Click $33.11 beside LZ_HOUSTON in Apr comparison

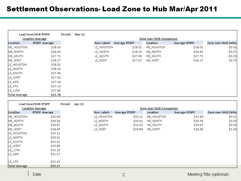pyautogui.click(x=138, y=117)
